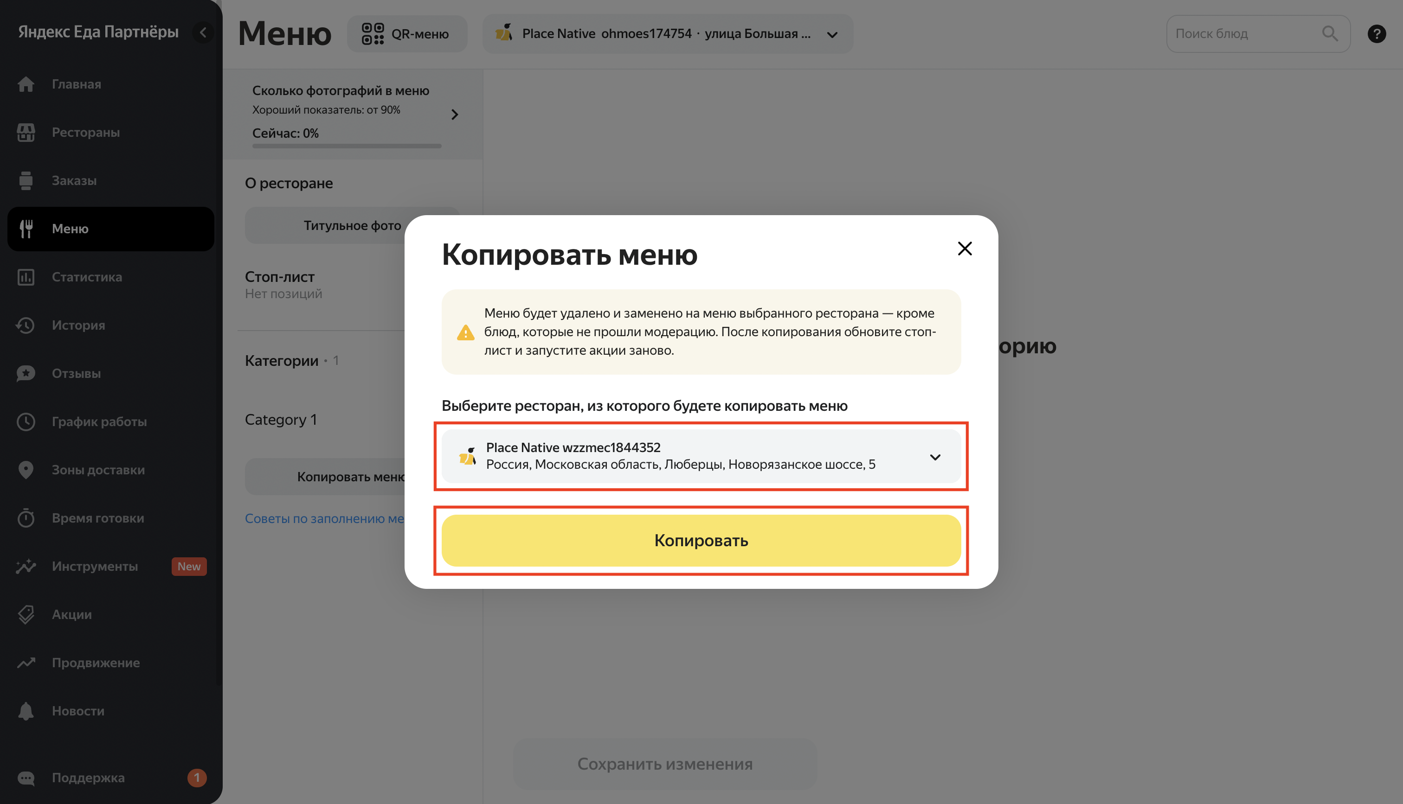Expand the Place Native restaurant selector in header
This screenshot has width=1403, height=804.
667,34
